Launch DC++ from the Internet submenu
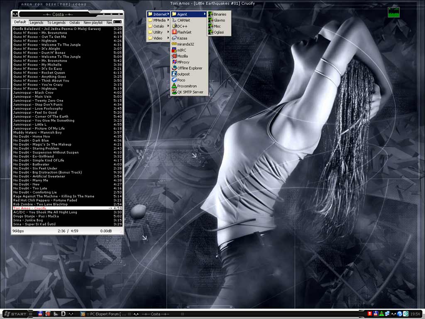 [183, 26]
